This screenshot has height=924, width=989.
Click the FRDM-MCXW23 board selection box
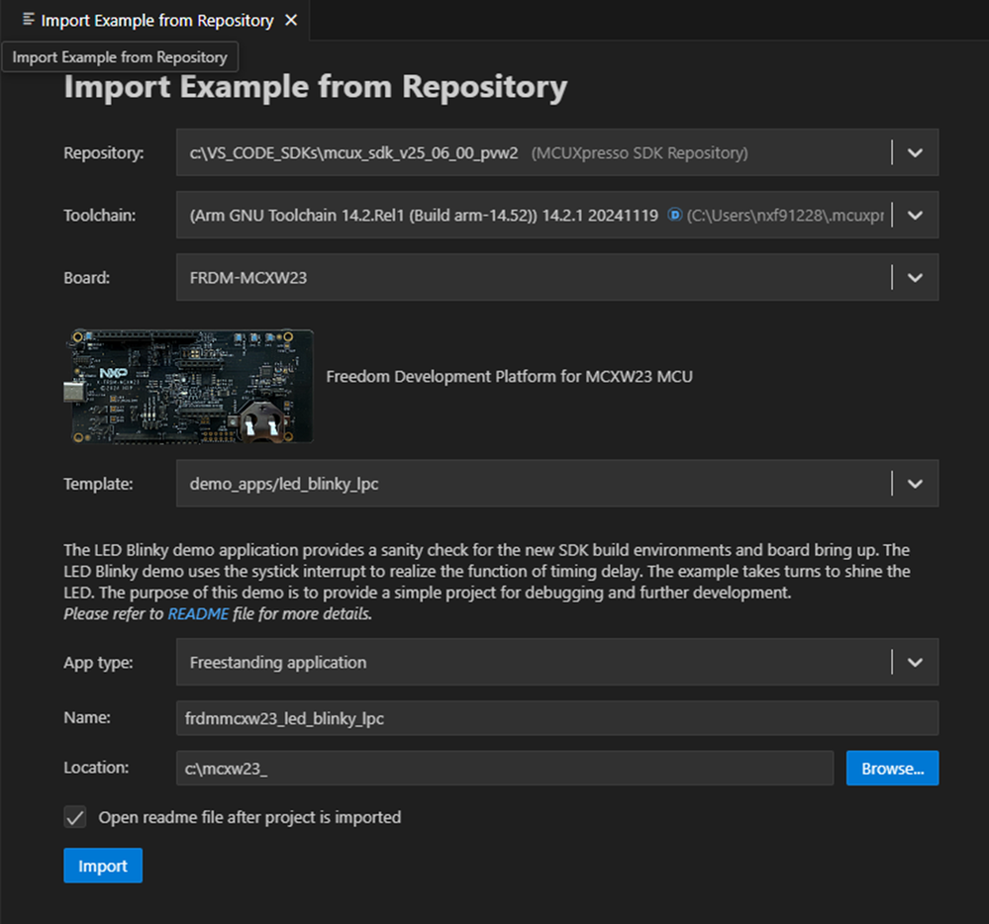pos(535,278)
